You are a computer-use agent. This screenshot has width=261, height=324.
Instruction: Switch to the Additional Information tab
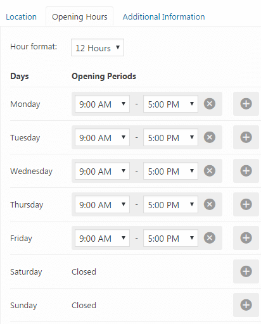click(x=163, y=17)
